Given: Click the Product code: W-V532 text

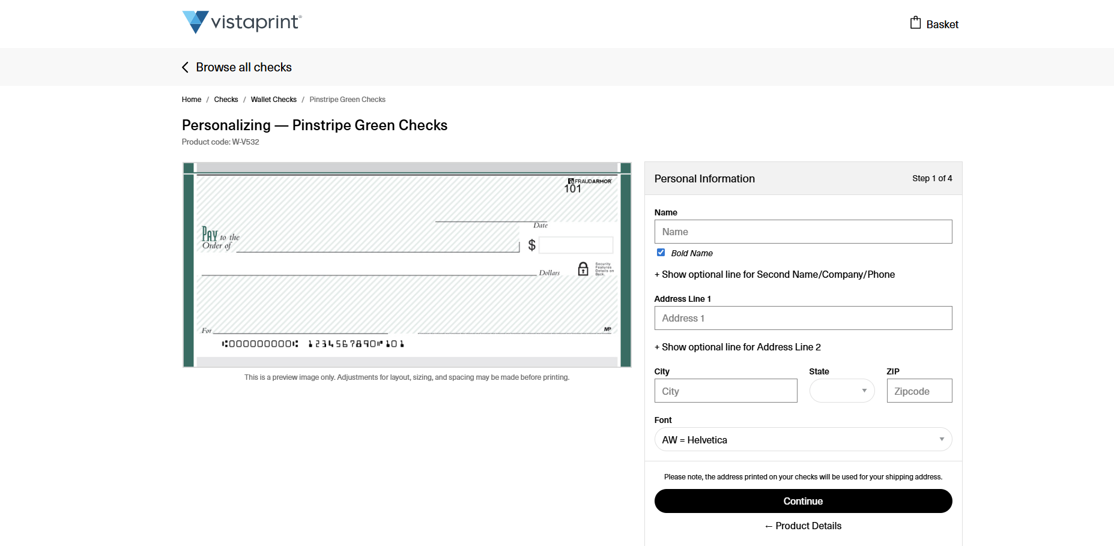Looking at the screenshot, I should pos(220,142).
